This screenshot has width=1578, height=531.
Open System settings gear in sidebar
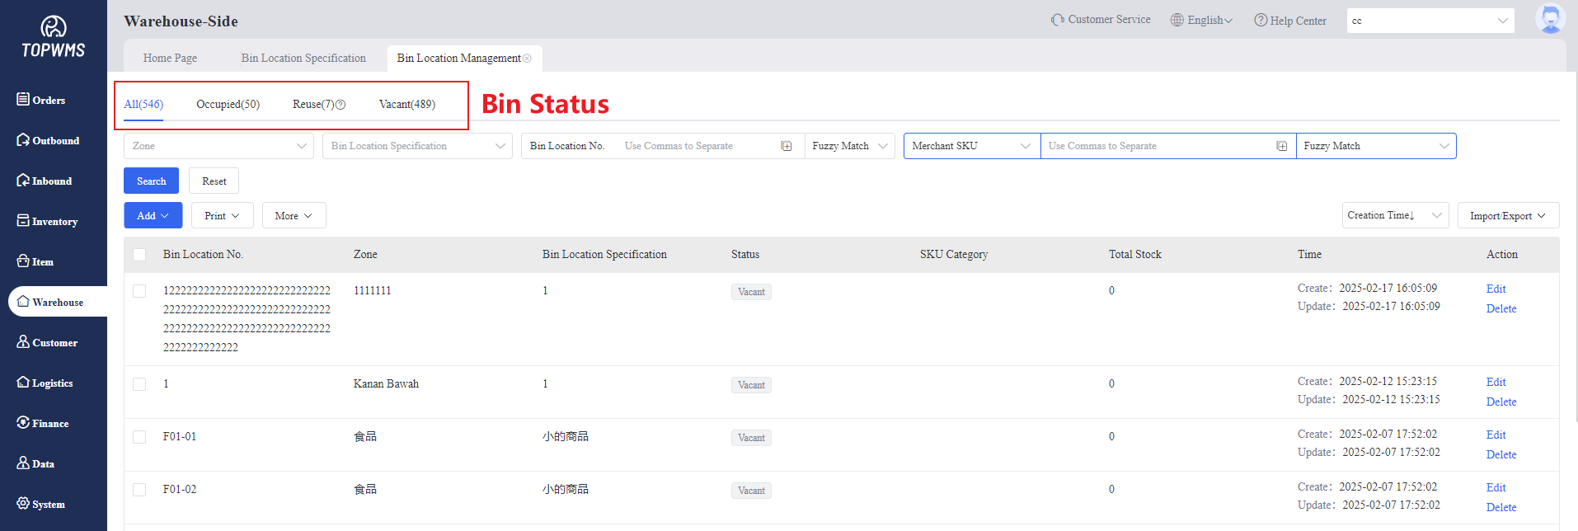point(23,504)
